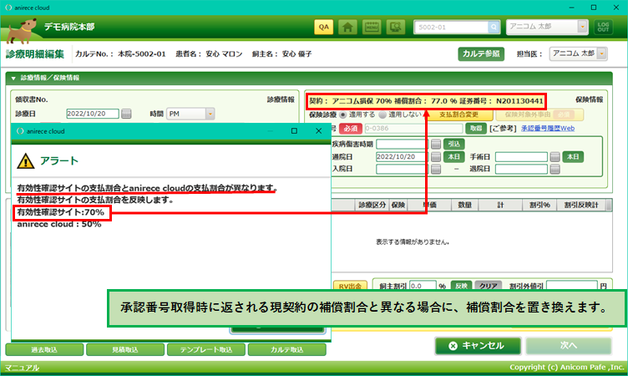Click the 次へ button

coord(569,346)
